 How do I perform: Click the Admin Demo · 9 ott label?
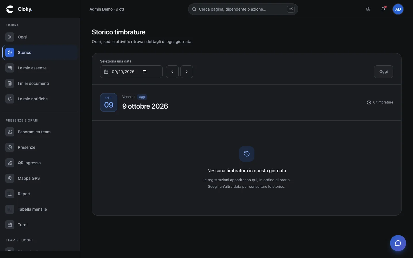pos(107,9)
